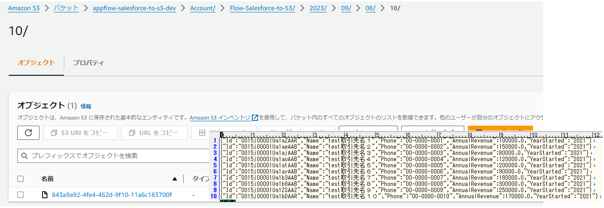Open the Amazon S3 インベントリ link
This screenshot has width=604, height=208.
(x=220, y=118)
